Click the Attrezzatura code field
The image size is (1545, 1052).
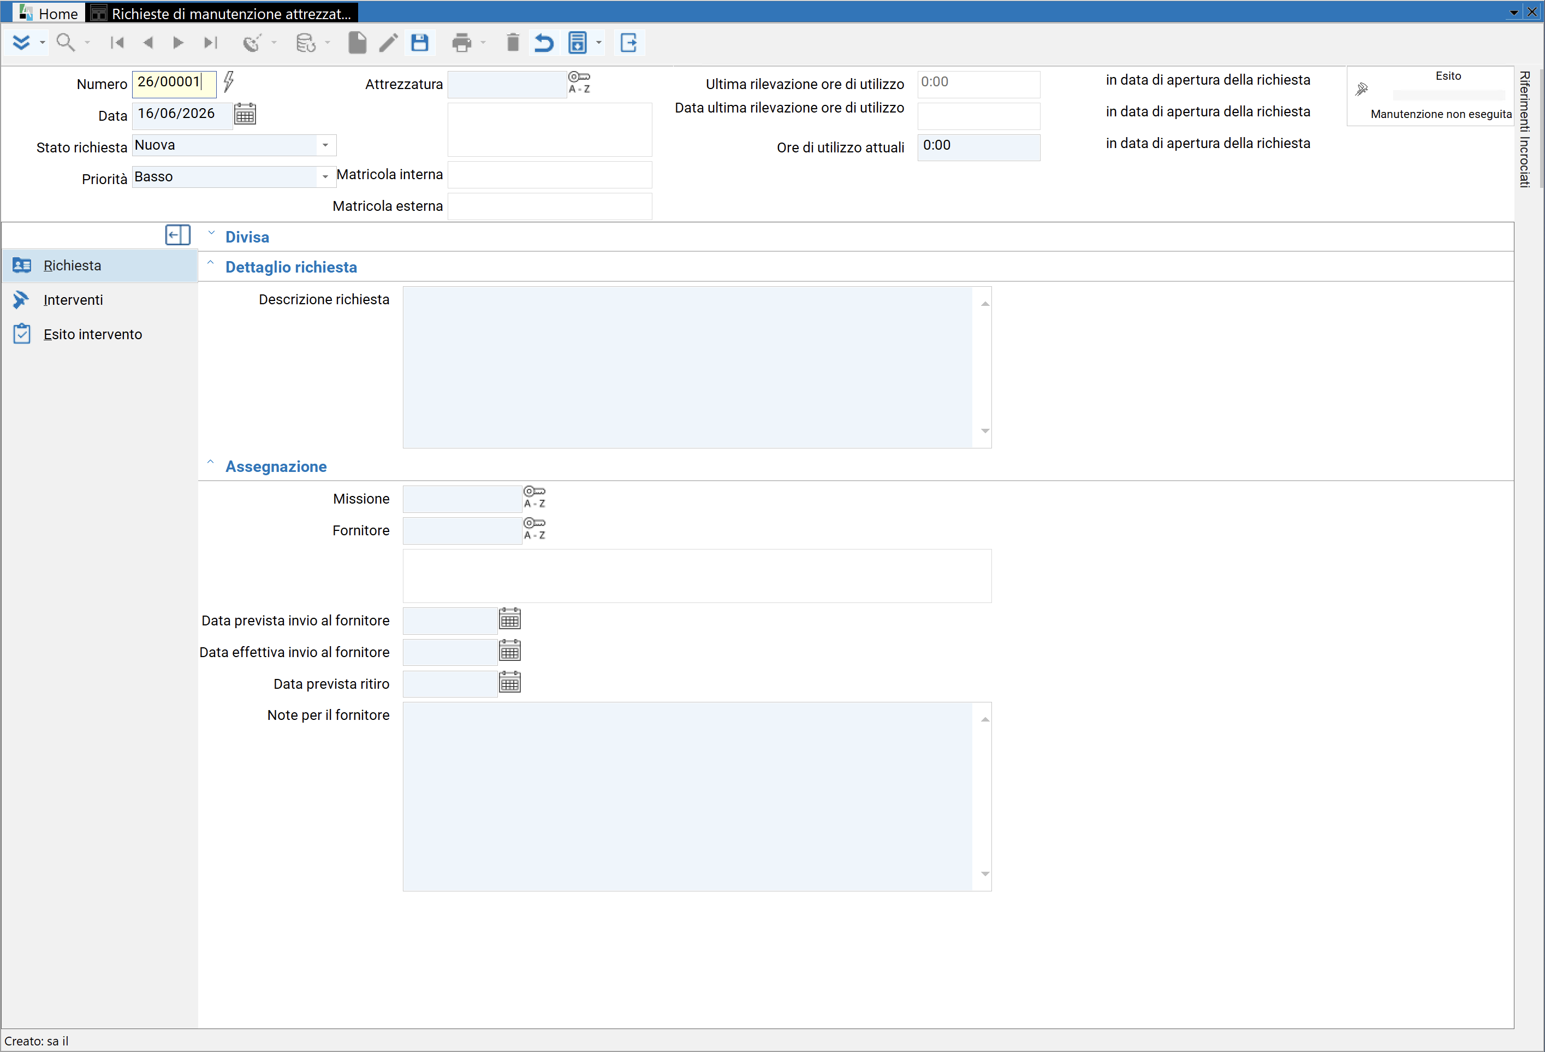pyautogui.click(x=507, y=84)
